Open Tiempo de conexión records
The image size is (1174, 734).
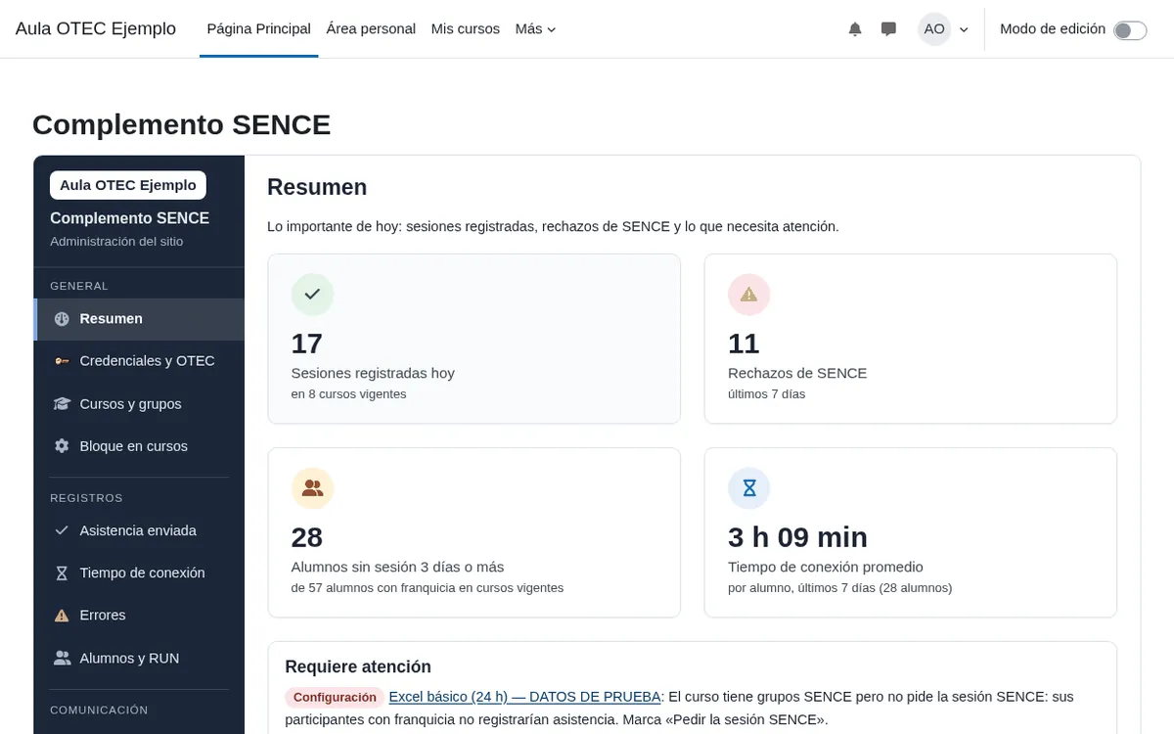(x=139, y=573)
